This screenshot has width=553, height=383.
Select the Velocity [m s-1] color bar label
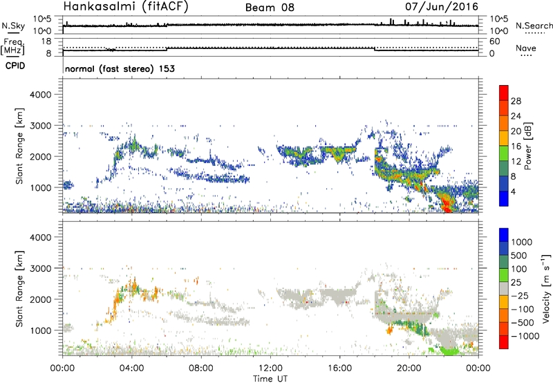point(546,288)
